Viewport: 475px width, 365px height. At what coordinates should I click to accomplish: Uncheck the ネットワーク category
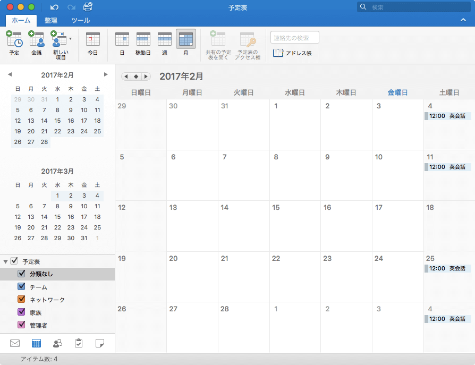(21, 299)
